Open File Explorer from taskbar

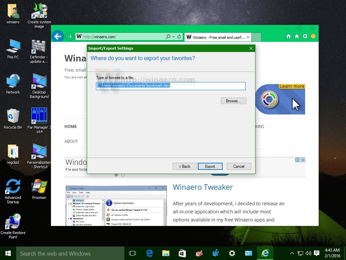[x=166, y=253]
